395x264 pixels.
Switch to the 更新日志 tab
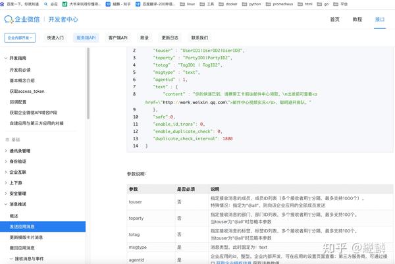[170, 38]
